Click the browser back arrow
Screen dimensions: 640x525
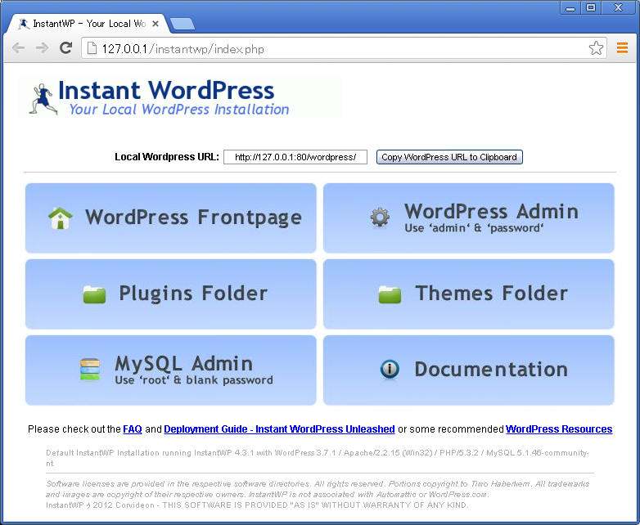[18, 48]
